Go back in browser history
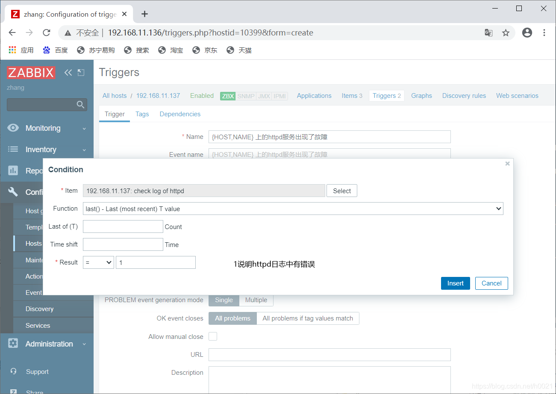Screen dimensions: 556x394 [12, 32]
